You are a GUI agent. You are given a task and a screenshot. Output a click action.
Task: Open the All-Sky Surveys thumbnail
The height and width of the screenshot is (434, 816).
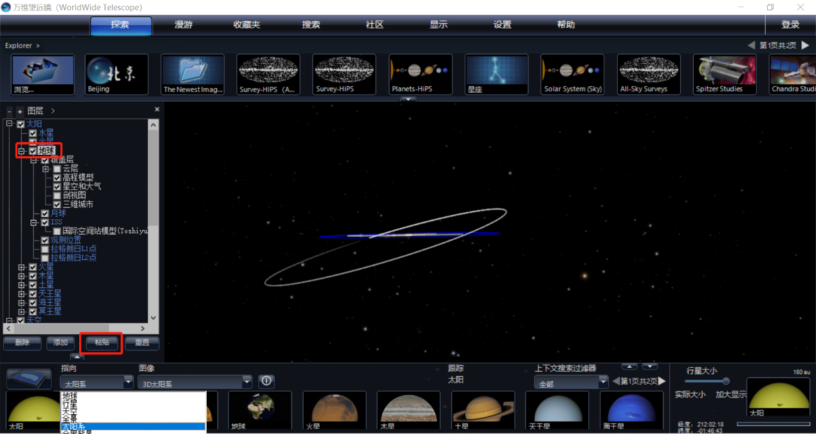click(x=649, y=75)
